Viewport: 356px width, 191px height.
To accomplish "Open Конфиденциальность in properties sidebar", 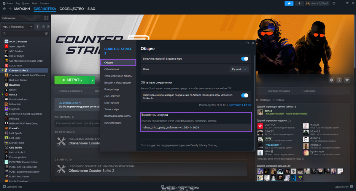I will pyautogui.click(x=117, y=116).
